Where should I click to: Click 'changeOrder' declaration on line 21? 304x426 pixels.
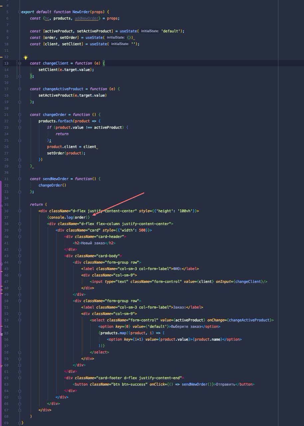pos(54,114)
